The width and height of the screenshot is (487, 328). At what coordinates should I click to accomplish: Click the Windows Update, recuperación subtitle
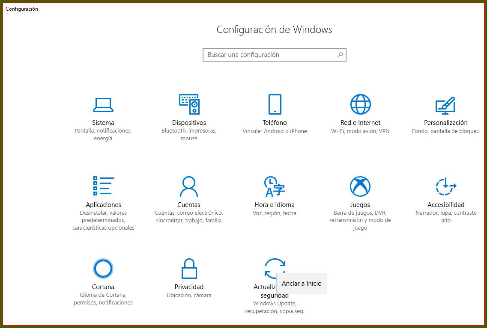(274, 307)
